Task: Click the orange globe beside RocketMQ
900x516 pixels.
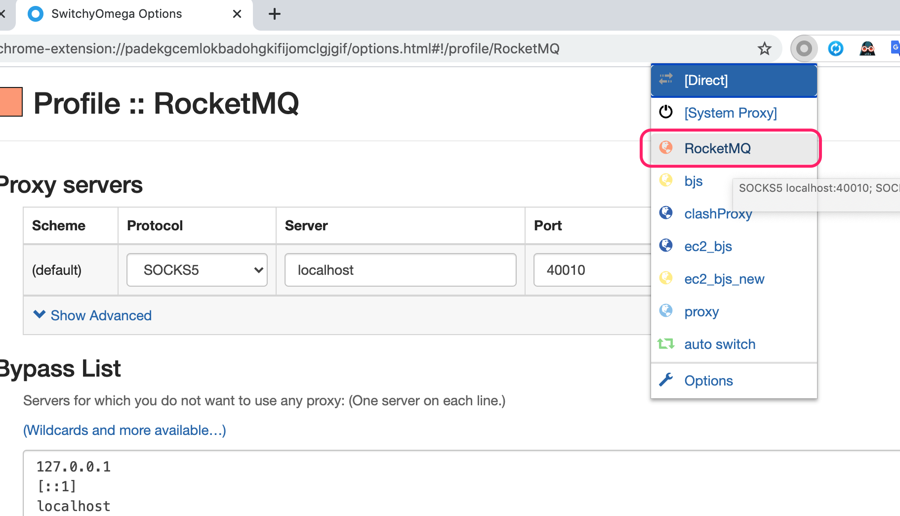Action: [666, 147]
